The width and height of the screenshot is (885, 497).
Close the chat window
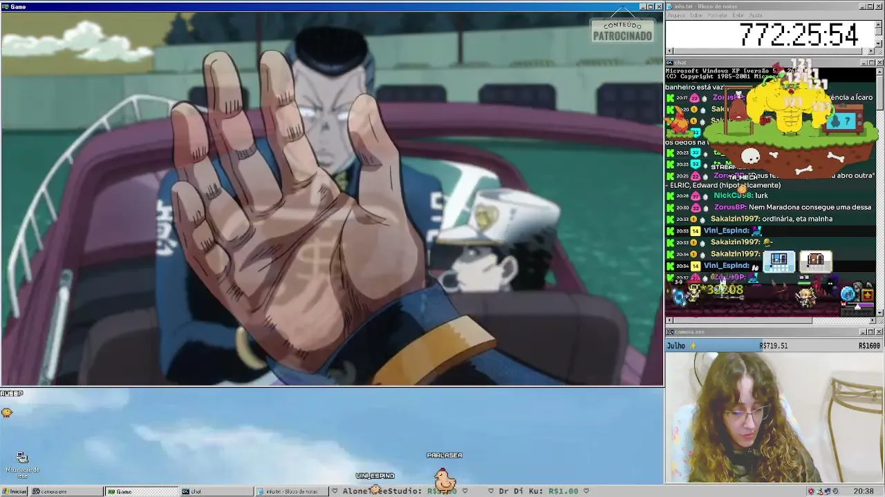[879, 63]
